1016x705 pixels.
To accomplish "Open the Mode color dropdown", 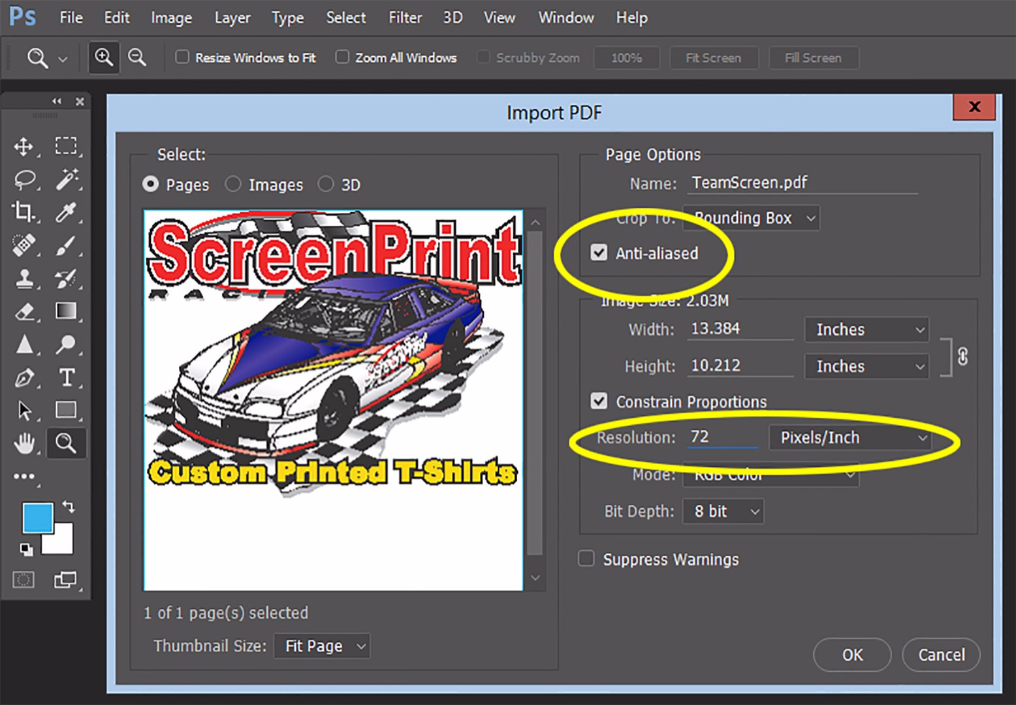I will [770, 475].
